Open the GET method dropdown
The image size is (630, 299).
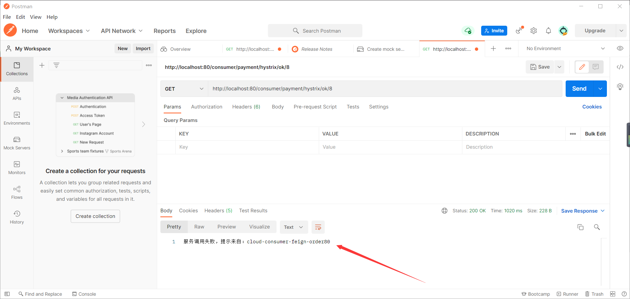click(x=184, y=89)
